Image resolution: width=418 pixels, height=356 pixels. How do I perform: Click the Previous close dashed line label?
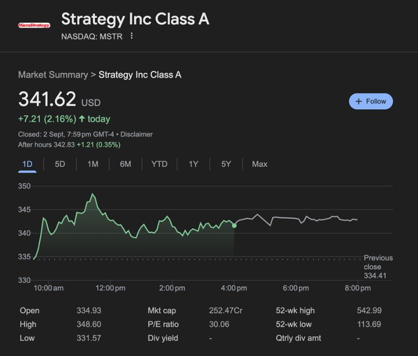click(x=378, y=267)
